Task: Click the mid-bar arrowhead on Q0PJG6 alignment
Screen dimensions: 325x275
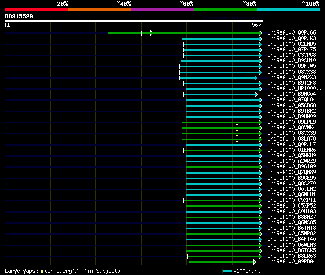Action: 151,33
